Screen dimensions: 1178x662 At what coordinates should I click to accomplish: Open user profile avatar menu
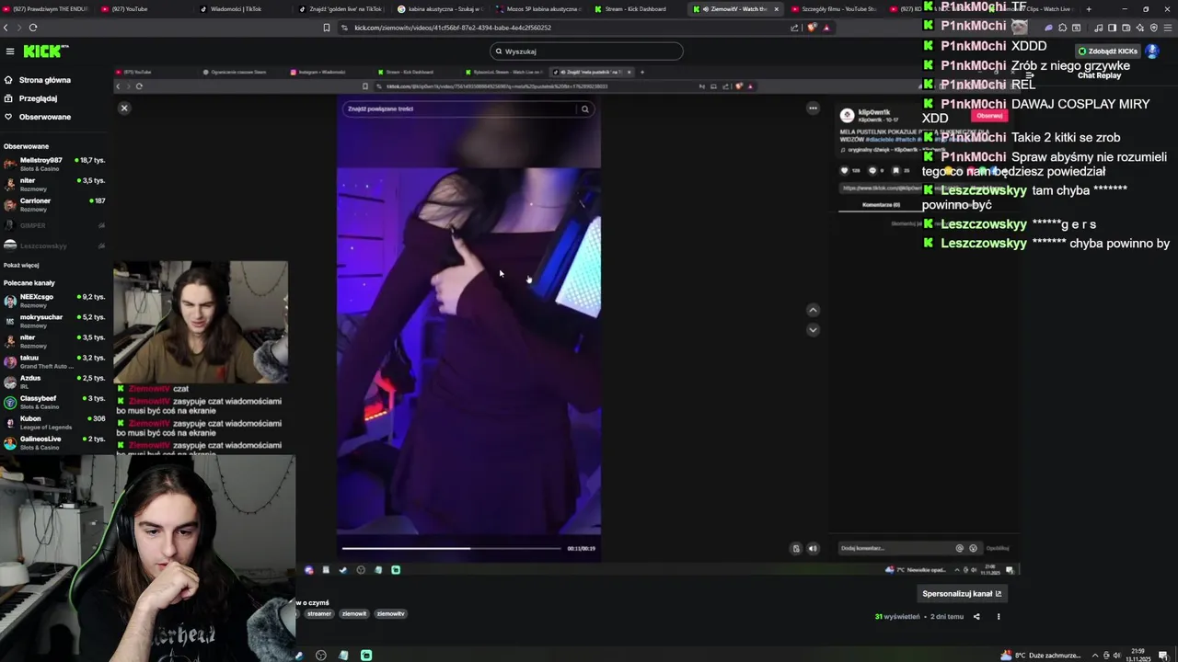coord(1152,51)
